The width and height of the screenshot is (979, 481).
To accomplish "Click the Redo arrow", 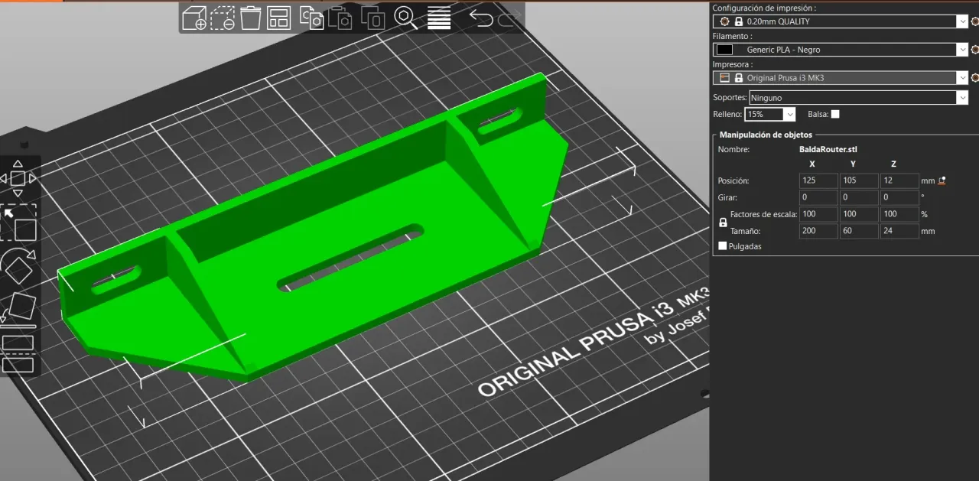I will click(509, 18).
